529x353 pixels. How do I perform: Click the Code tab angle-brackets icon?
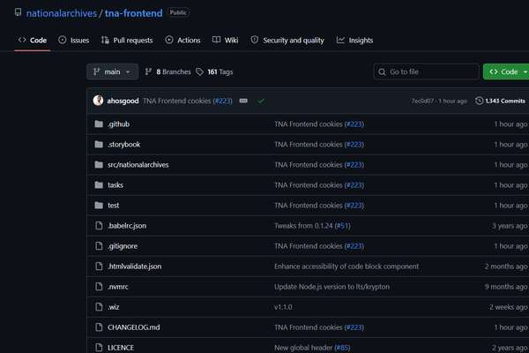point(22,40)
